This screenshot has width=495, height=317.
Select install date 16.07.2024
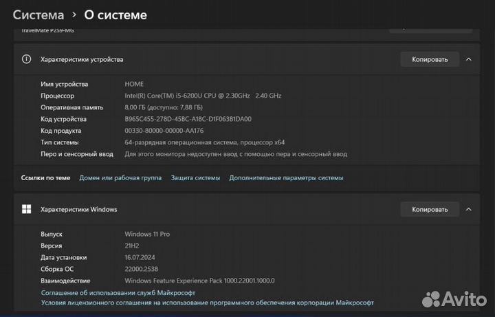(140, 257)
